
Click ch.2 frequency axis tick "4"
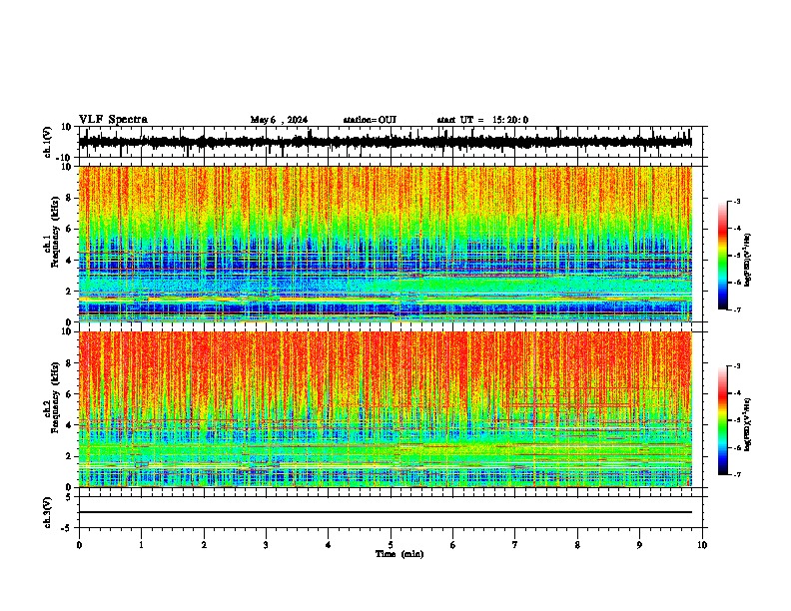point(69,425)
